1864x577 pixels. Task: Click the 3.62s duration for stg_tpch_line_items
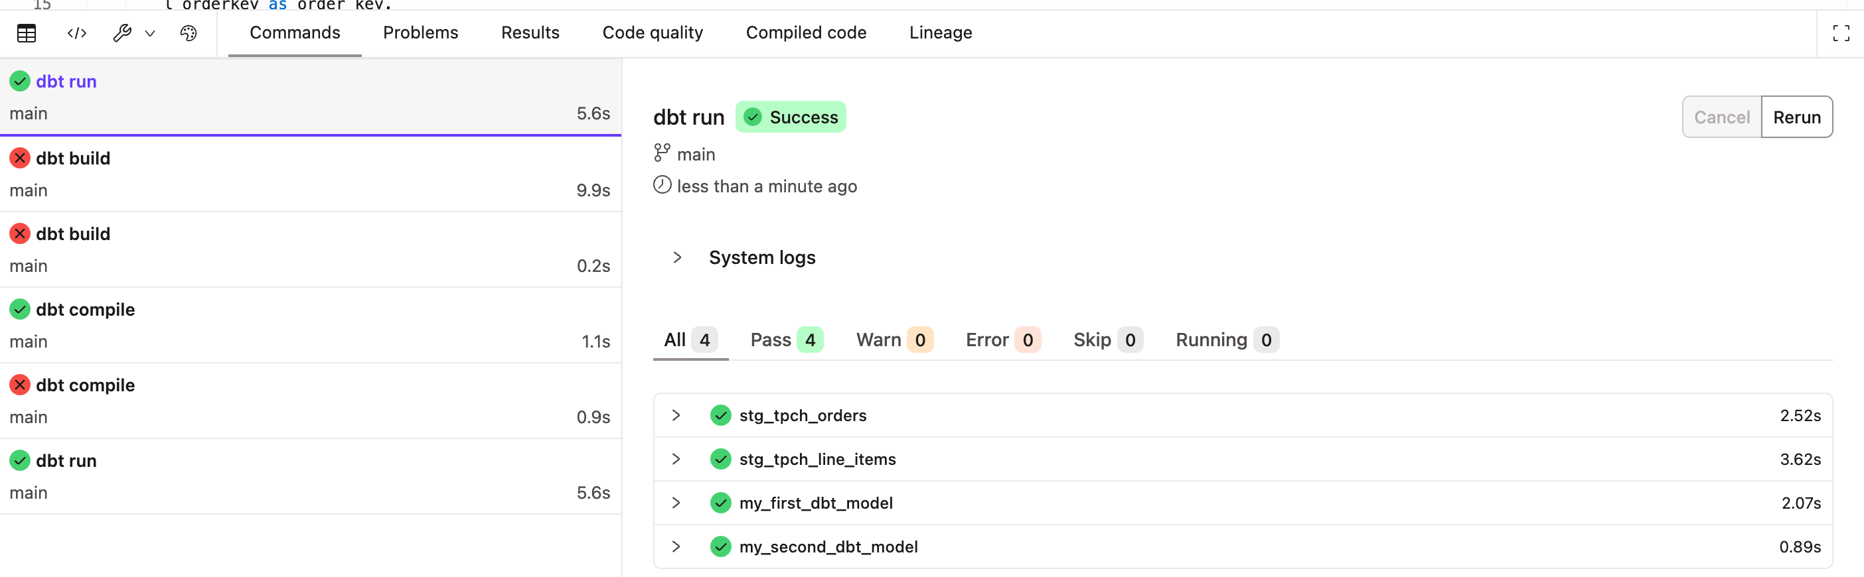(1800, 459)
